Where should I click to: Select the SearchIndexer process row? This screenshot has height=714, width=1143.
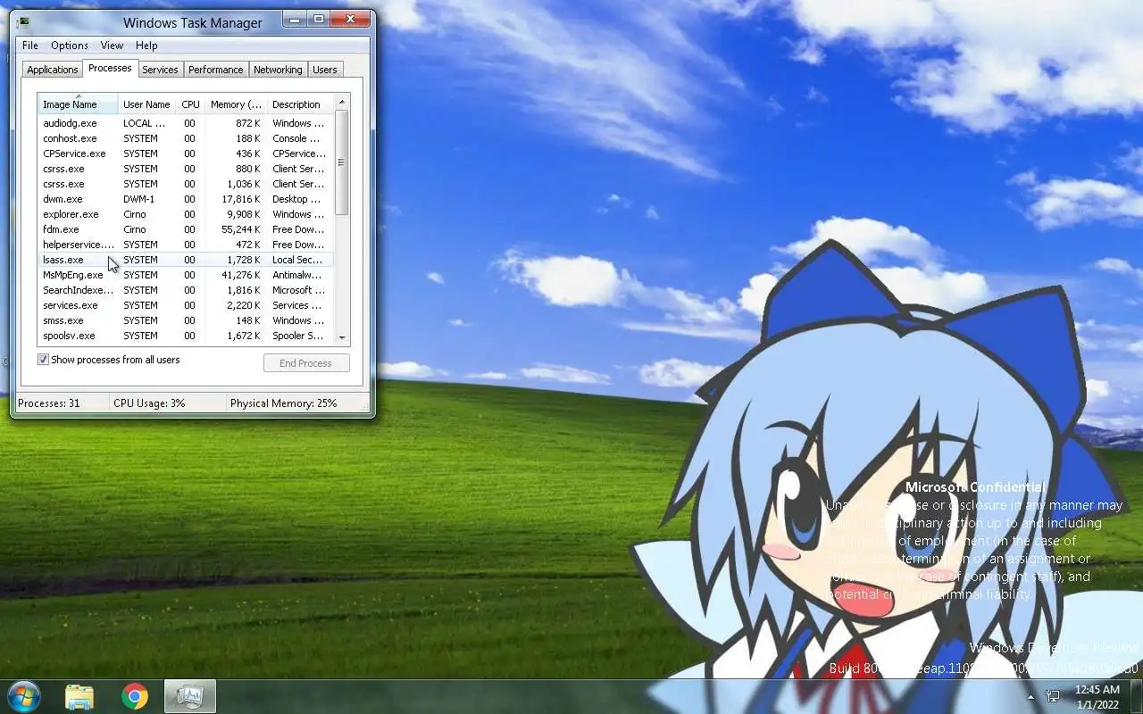[186, 290]
